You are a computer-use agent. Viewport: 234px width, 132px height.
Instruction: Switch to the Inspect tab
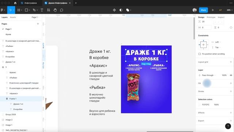(221, 17)
